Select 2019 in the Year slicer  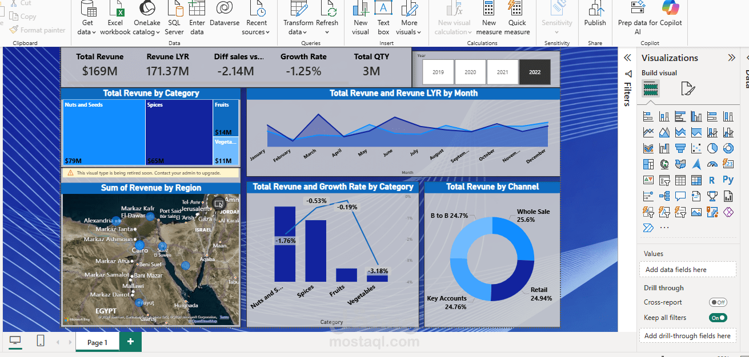[438, 72]
